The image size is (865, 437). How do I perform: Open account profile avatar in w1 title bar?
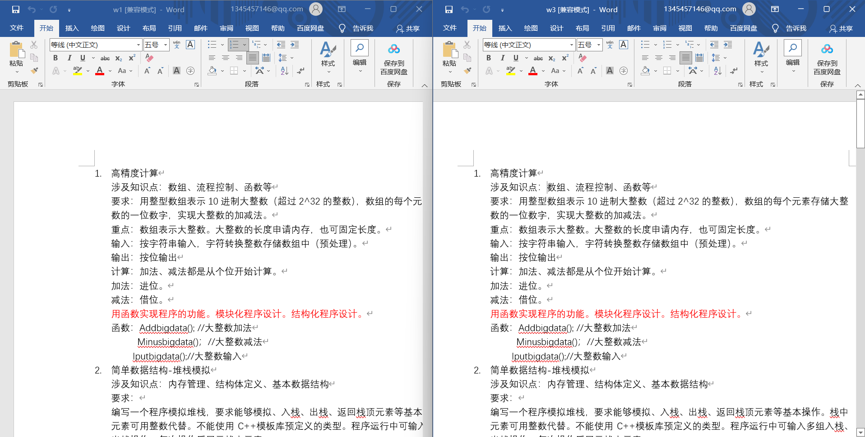316,9
